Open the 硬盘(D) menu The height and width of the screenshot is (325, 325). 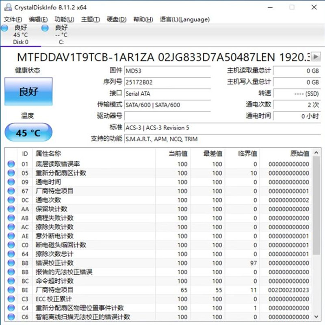[117, 19]
